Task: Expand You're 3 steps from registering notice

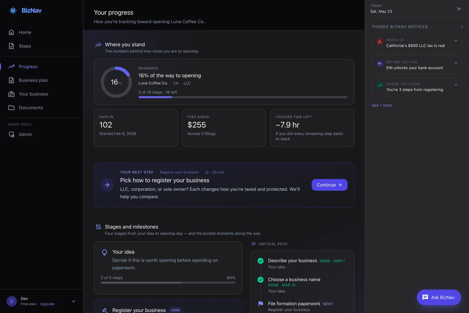Action: [456, 84]
